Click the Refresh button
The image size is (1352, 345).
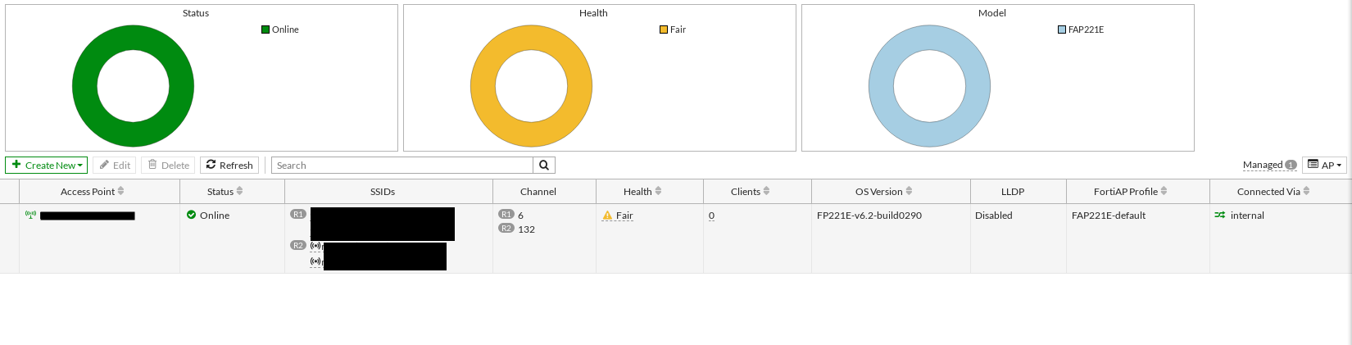point(229,166)
